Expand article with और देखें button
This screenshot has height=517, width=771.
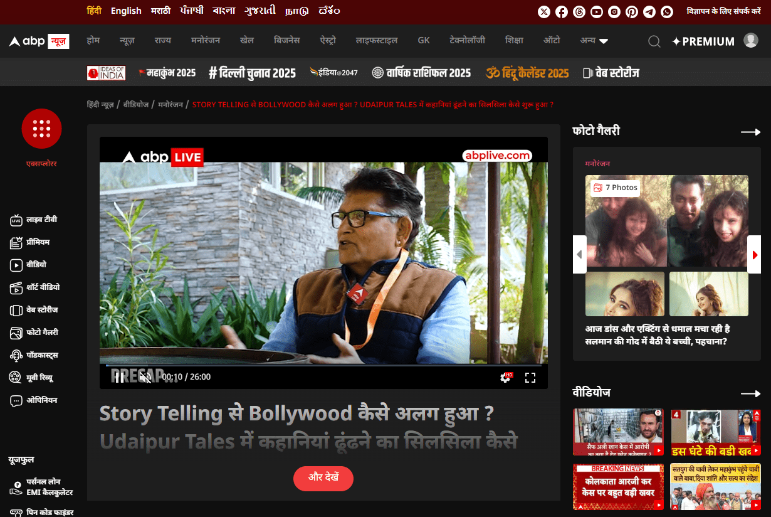[x=323, y=478]
